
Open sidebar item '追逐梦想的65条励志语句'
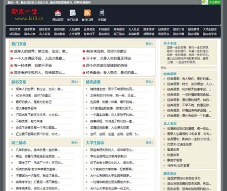tap(184, 178)
